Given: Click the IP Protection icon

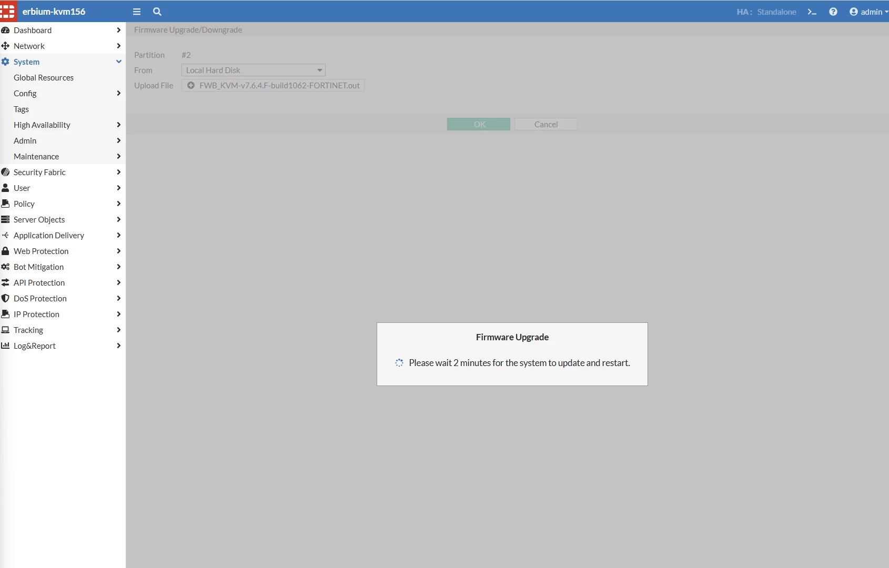Looking at the screenshot, I should click(5, 314).
